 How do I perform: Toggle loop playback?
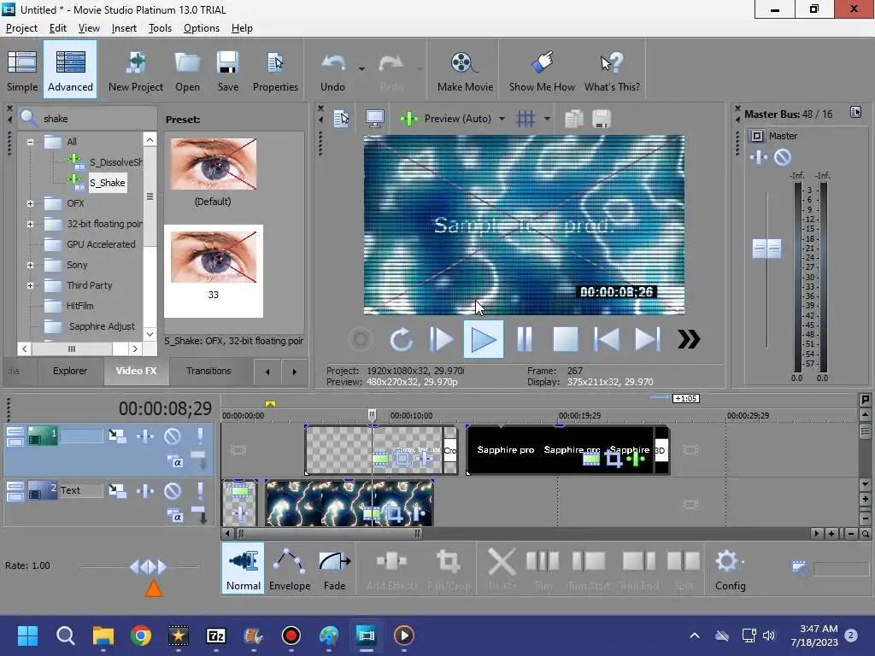pyautogui.click(x=402, y=339)
